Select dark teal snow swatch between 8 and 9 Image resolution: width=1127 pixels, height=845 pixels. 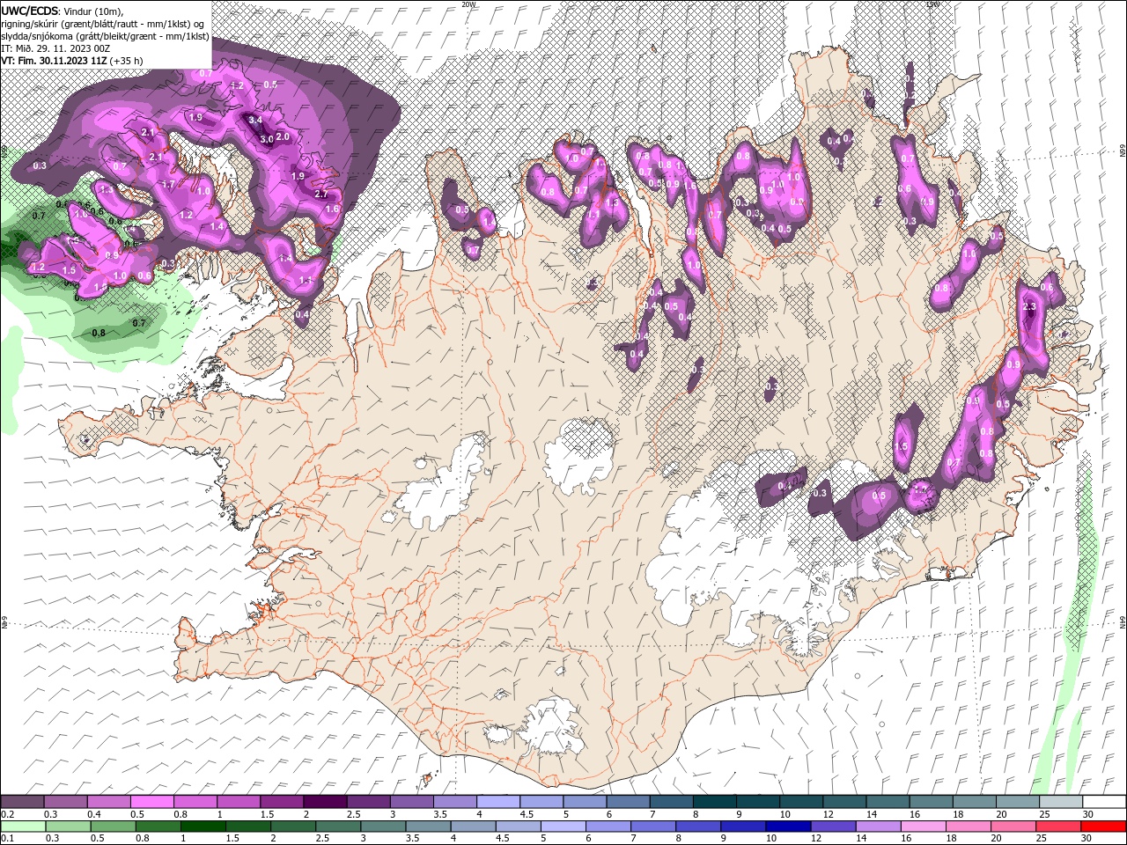[x=714, y=801]
